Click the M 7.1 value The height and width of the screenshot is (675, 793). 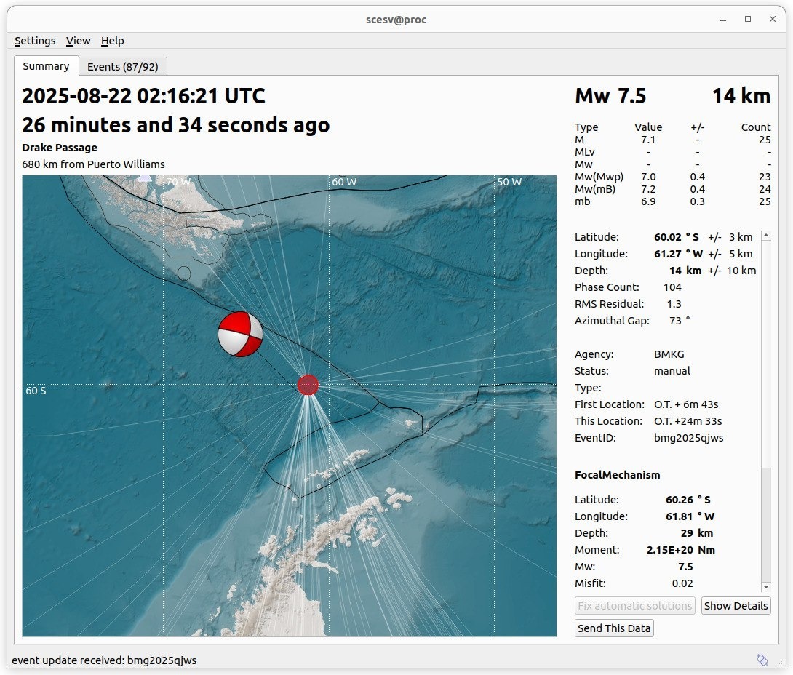pos(648,140)
